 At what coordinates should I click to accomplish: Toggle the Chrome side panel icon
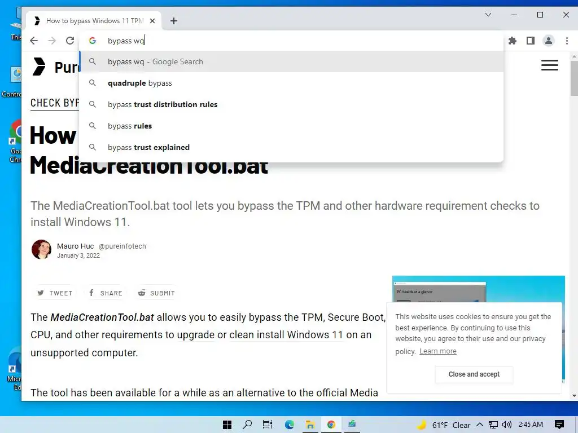pos(531,41)
